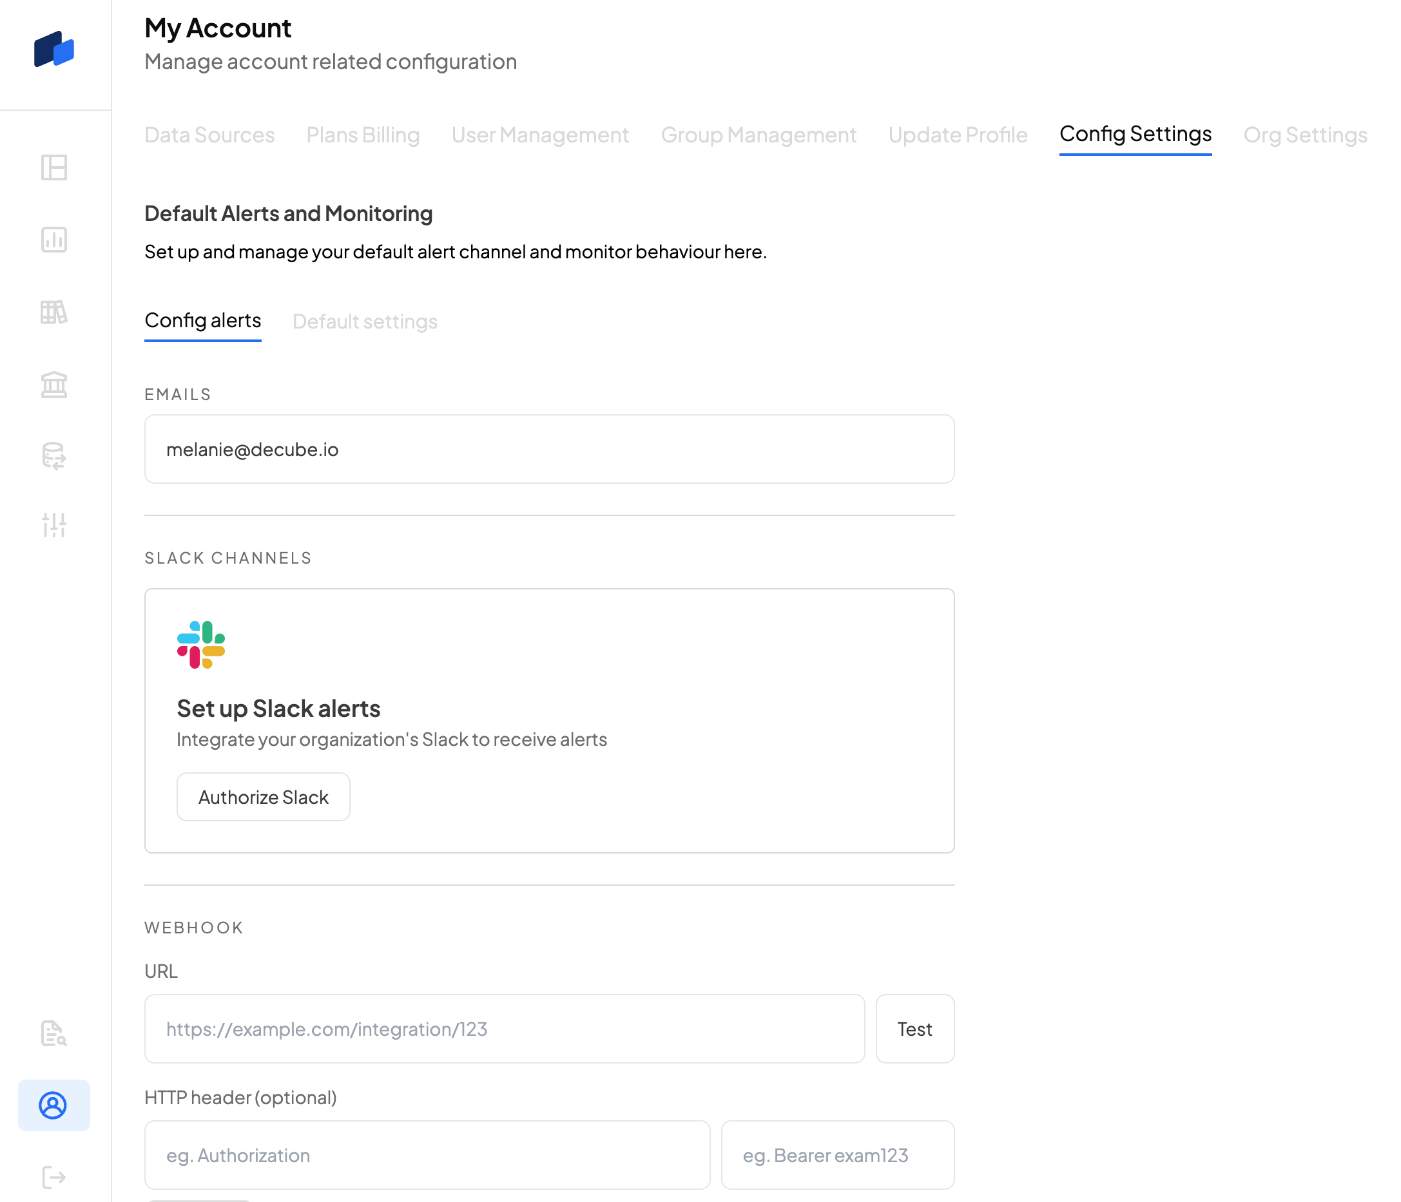Switch to the Plans Billing tab
Screen dimensions: 1401x1202
363,135
